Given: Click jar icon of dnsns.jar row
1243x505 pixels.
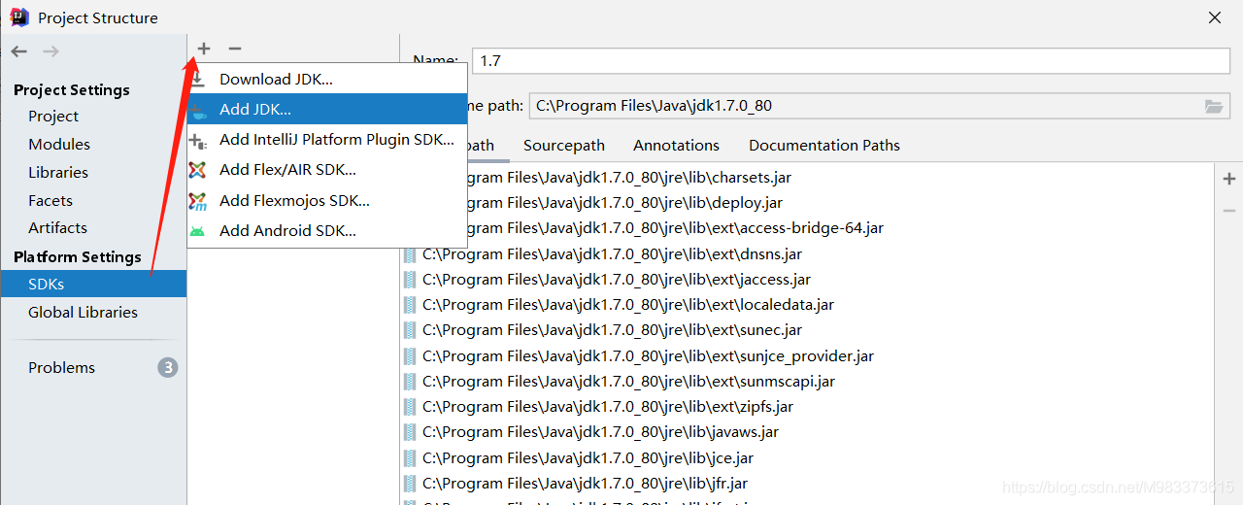Looking at the screenshot, I should 410,254.
